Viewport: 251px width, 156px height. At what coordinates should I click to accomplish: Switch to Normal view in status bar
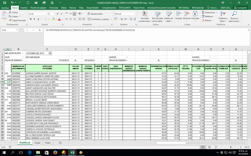[x=203, y=147]
